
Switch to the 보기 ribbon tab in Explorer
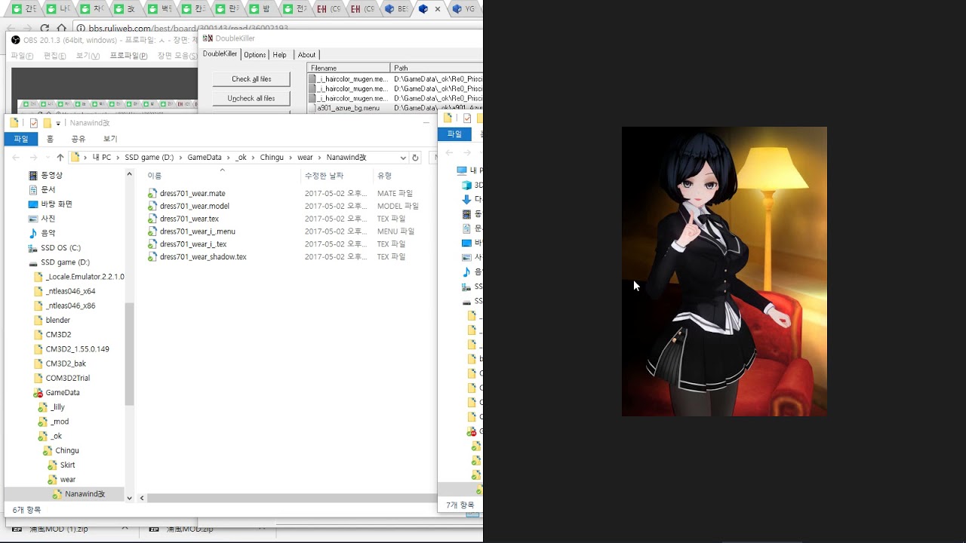[x=110, y=139]
